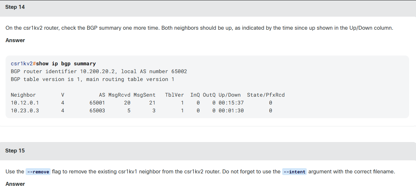The image size is (416, 192).
Task: Click the 00:15:37 uptime value
Action: pyautogui.click(x=231, y=103)
